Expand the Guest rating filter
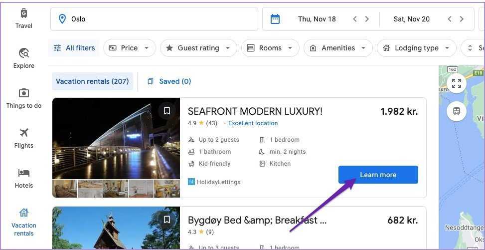The height and width of the screenshot is (250, 485). click(198, 48)
